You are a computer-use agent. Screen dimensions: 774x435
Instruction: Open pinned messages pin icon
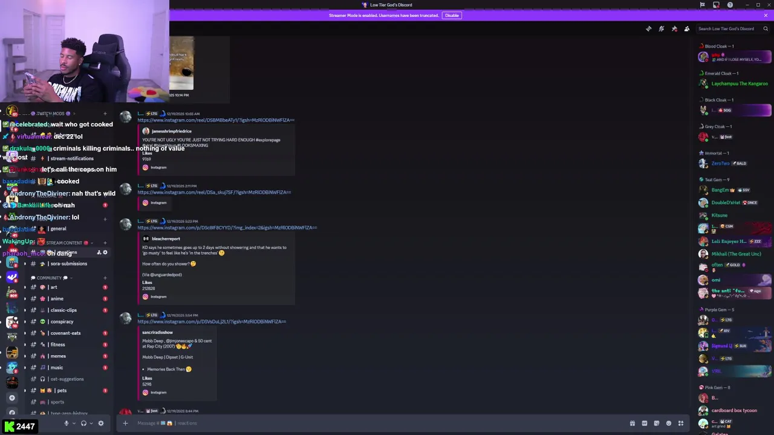tap(674, 28)
